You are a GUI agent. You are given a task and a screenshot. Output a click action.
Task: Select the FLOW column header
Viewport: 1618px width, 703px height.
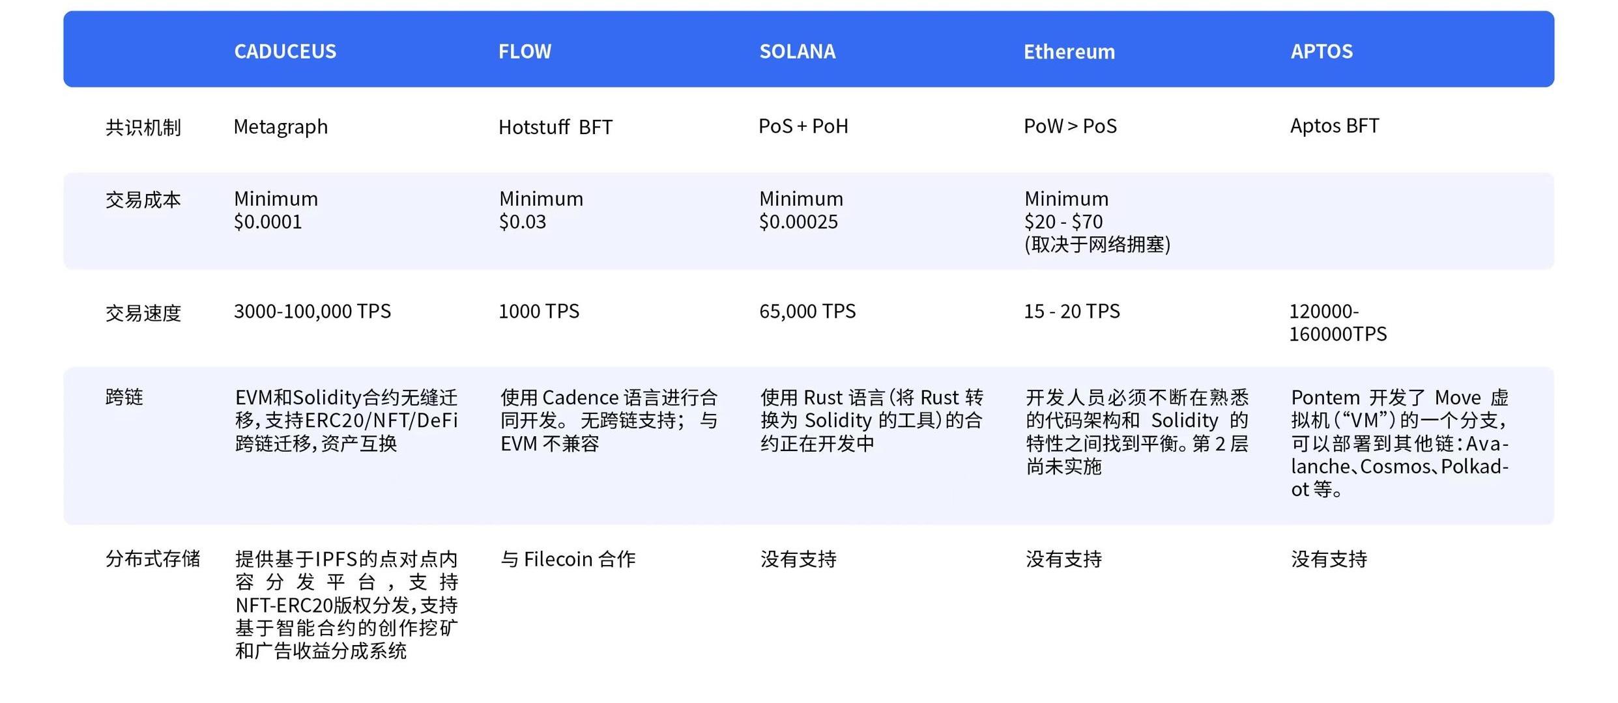pyautogui.click(x=525, y=51)
